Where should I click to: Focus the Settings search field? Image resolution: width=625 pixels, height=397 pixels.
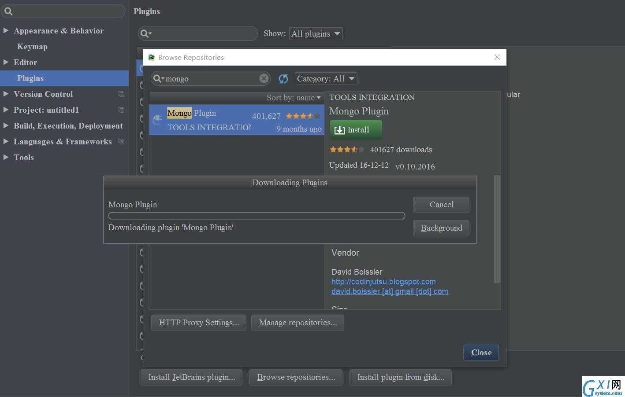point(63,11)
